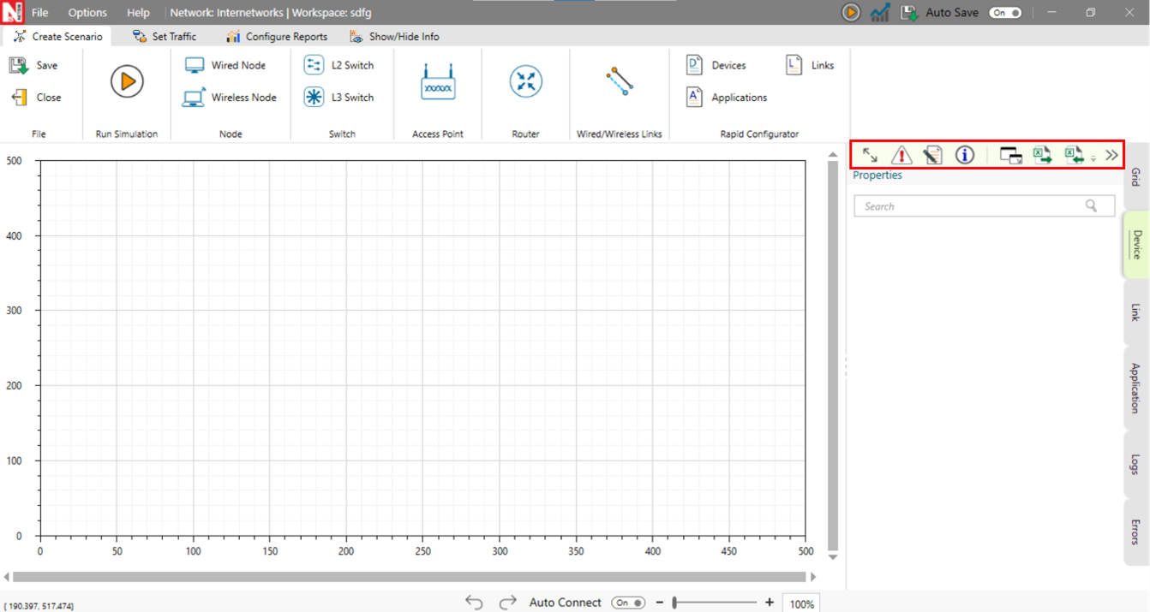Open the Grid side tab
1150x612 pixels.
(1135, 177)
